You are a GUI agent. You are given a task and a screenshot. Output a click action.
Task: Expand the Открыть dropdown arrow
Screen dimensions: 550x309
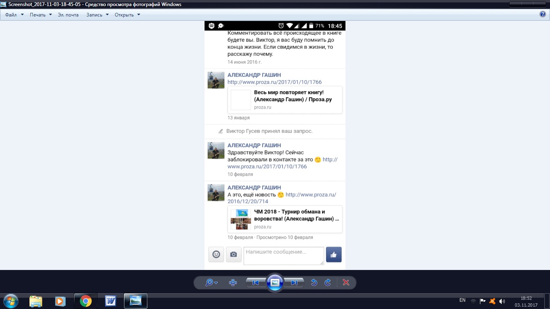tap(139, 15)
